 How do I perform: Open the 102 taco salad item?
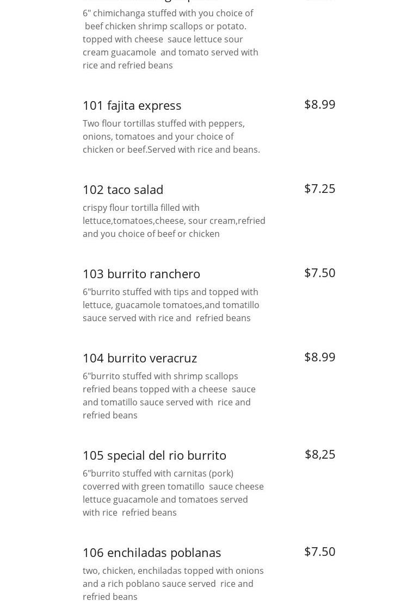[x=123, y=189]
